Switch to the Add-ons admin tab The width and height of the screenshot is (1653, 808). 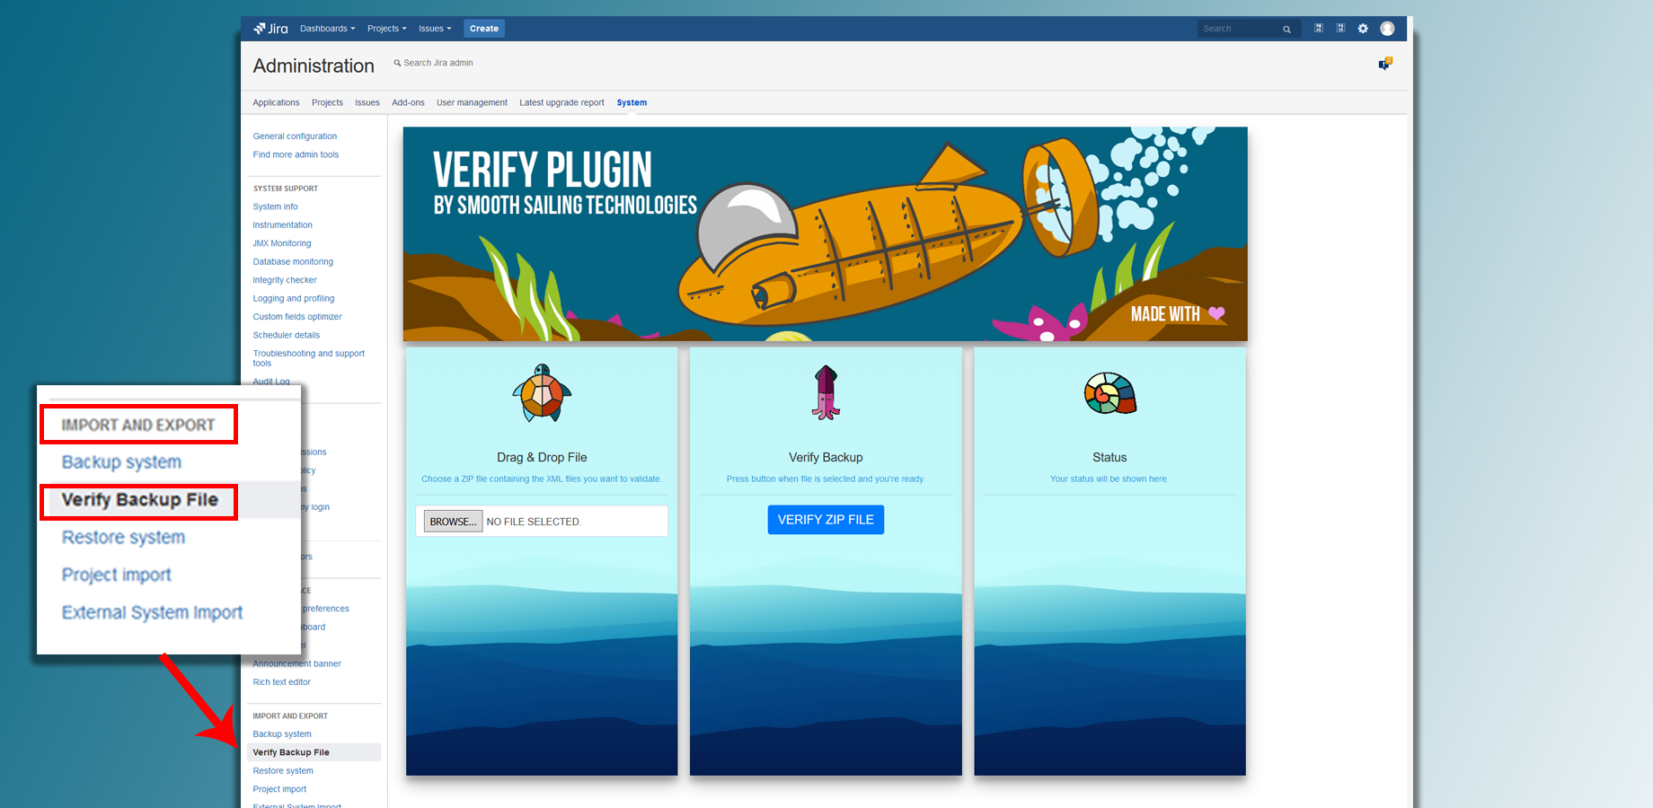click(408, 102)
